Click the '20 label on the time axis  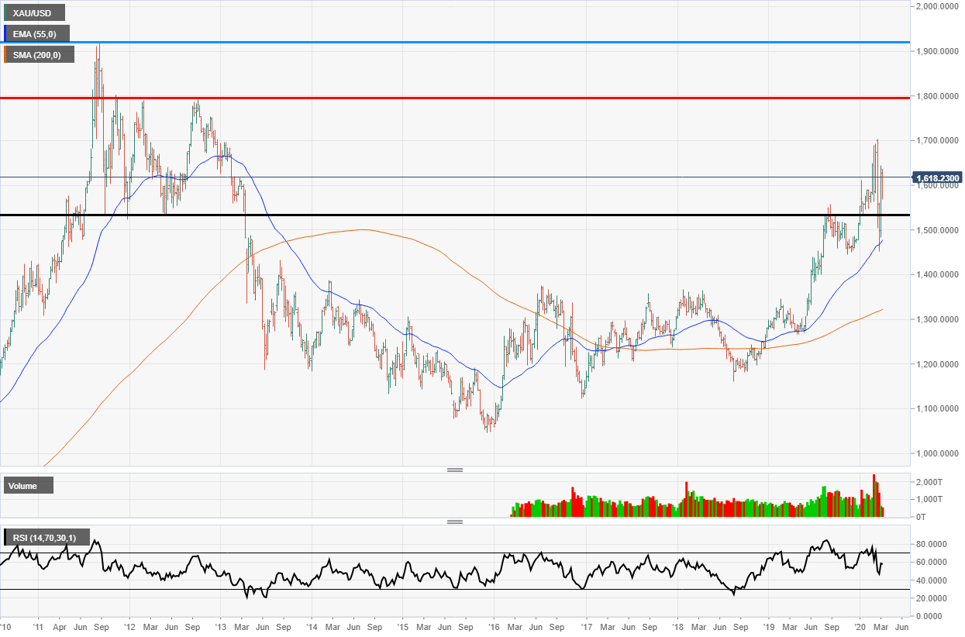(x=860, y=626)
